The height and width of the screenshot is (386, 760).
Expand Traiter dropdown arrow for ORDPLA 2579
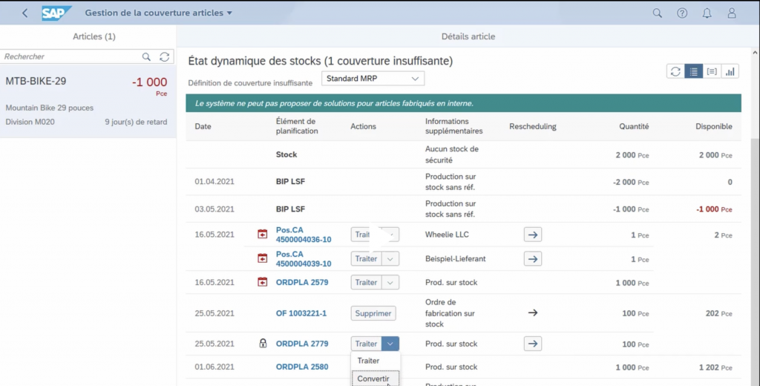(x=390, y=283)
